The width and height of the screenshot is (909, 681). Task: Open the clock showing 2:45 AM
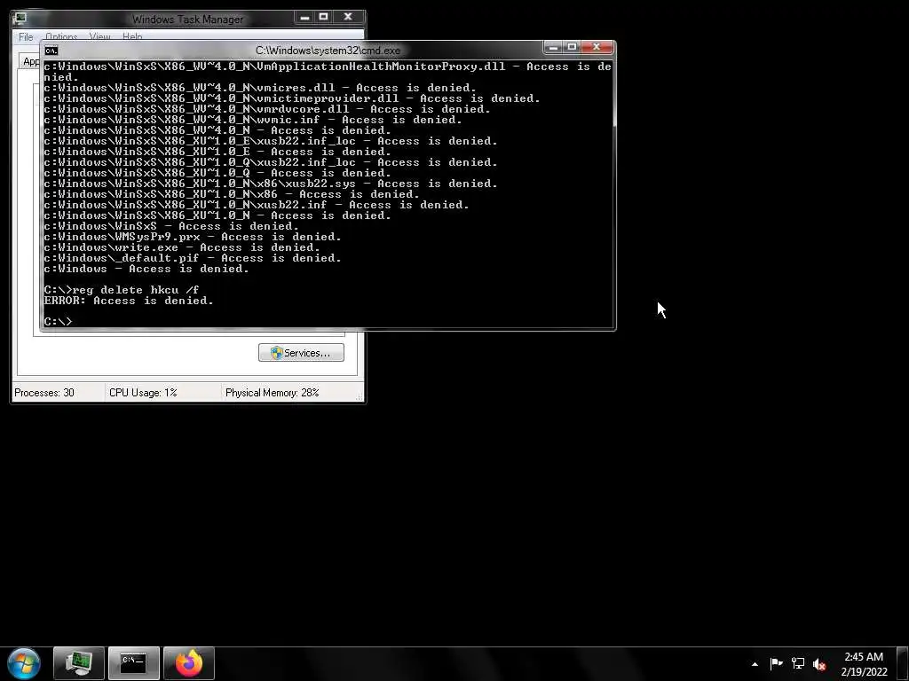coord(864,664)
